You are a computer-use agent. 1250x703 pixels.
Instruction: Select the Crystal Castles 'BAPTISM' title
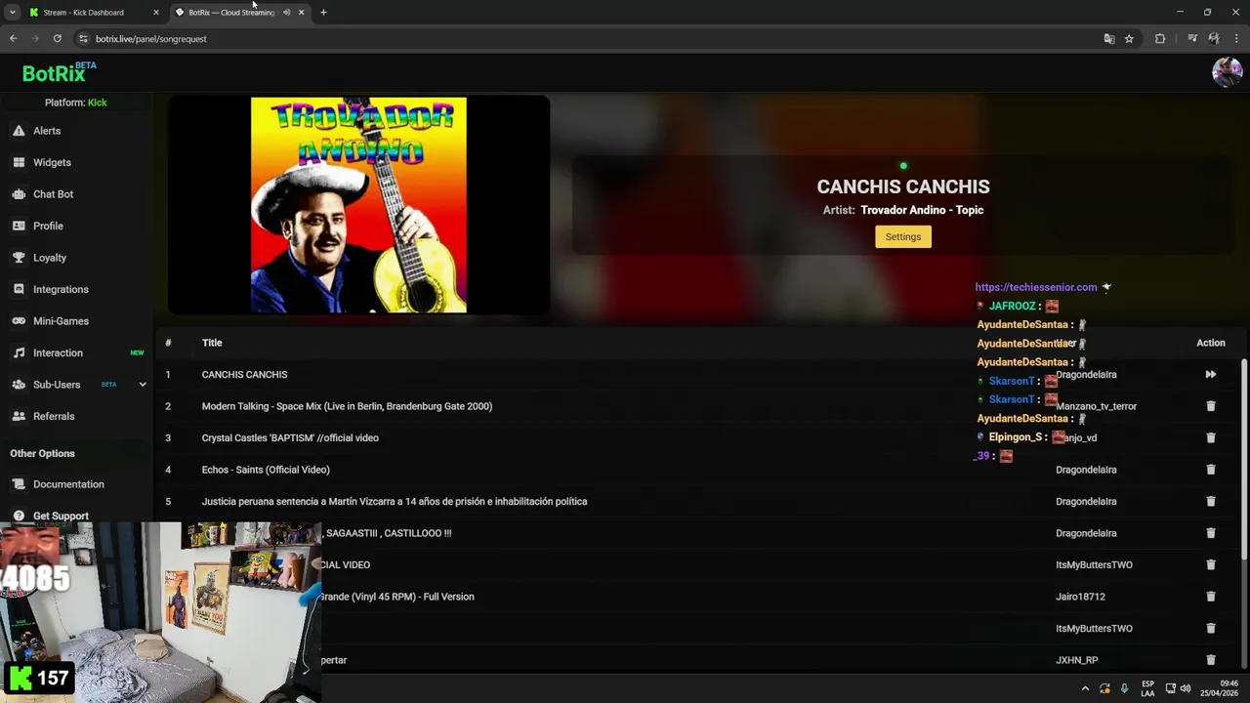290,438
